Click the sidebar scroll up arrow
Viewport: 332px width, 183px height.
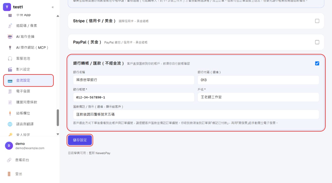coord(58,16)
